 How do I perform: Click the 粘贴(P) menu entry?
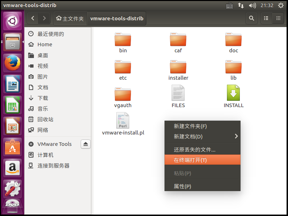click(x=202, y=173)
